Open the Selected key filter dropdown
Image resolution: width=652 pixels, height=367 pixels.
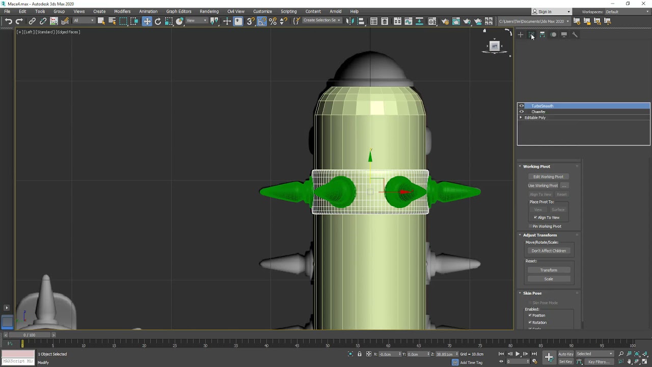click(594, 354)
